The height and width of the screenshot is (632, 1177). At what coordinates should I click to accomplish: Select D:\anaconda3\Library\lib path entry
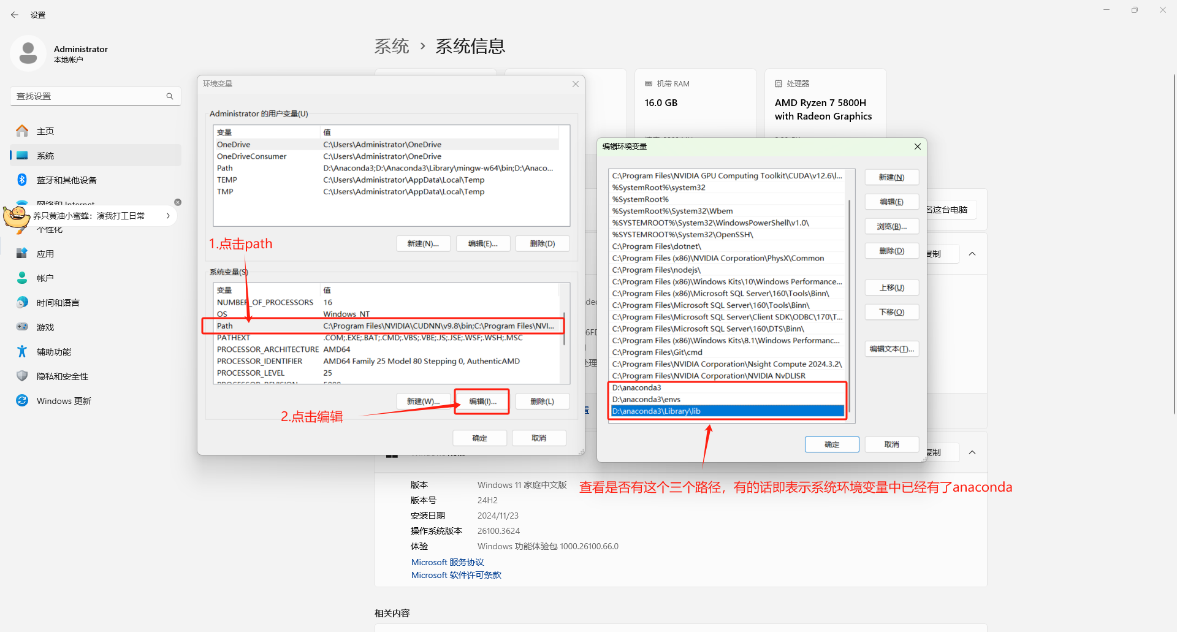click(728, 411)
